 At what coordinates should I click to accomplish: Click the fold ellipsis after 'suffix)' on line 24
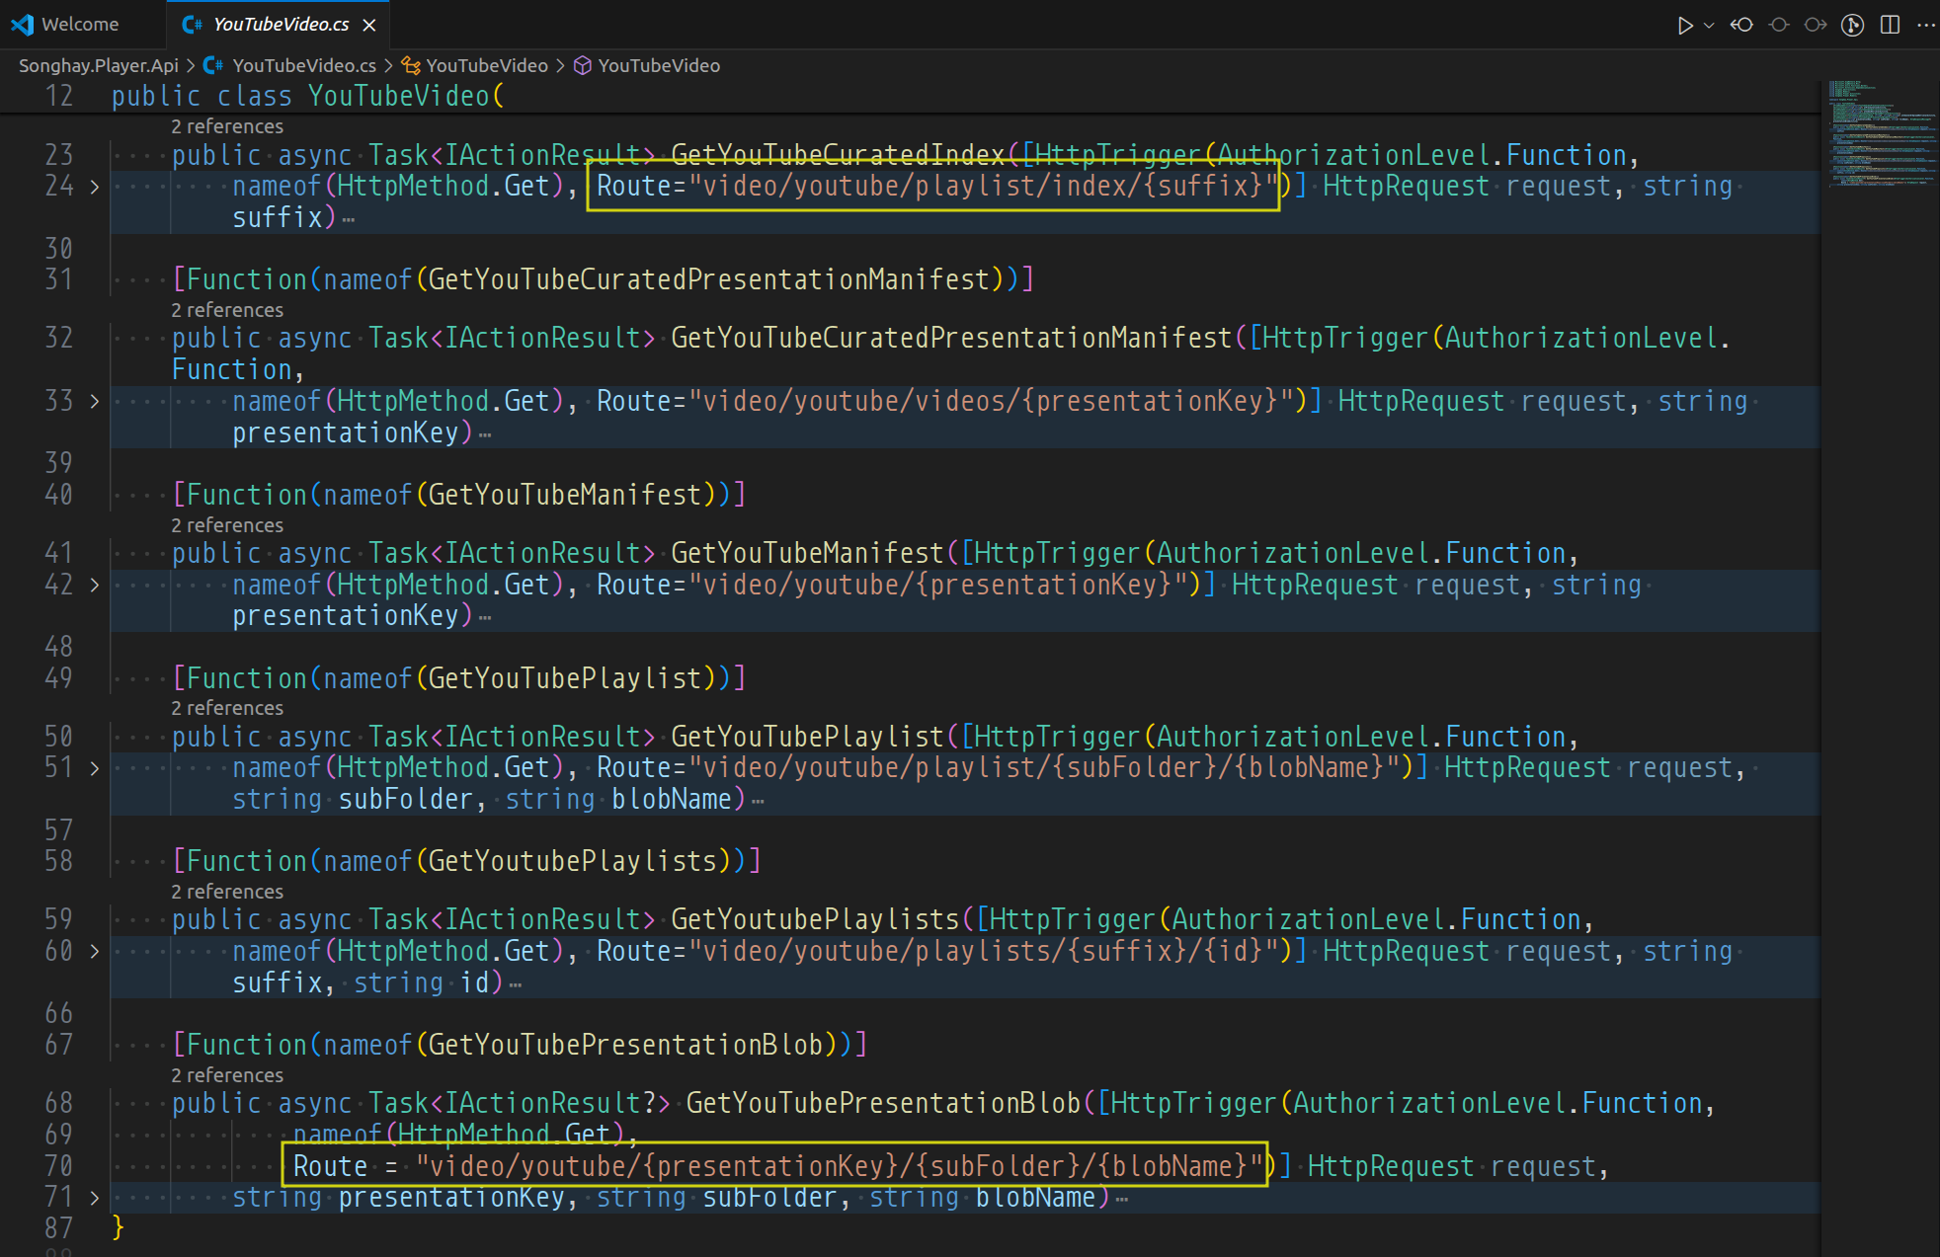[348, 220]
